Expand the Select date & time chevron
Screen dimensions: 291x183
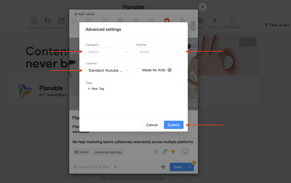click(x=115, y=167)
